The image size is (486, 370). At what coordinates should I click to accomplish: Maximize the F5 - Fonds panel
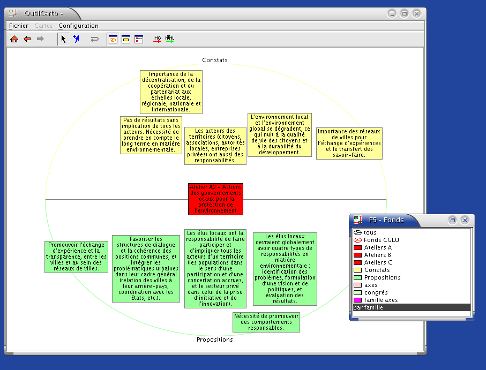(x=452, y=220)
